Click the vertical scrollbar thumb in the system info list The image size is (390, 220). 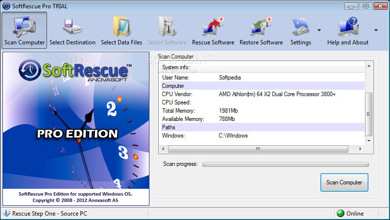[x=369, y=114]
